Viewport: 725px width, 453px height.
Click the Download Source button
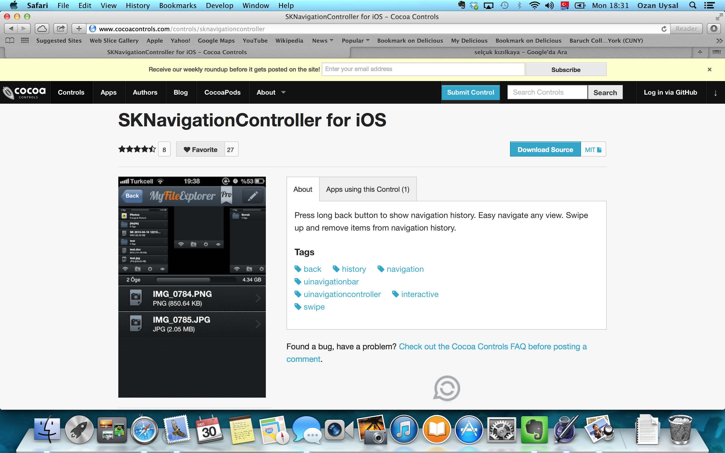[545, 149]
